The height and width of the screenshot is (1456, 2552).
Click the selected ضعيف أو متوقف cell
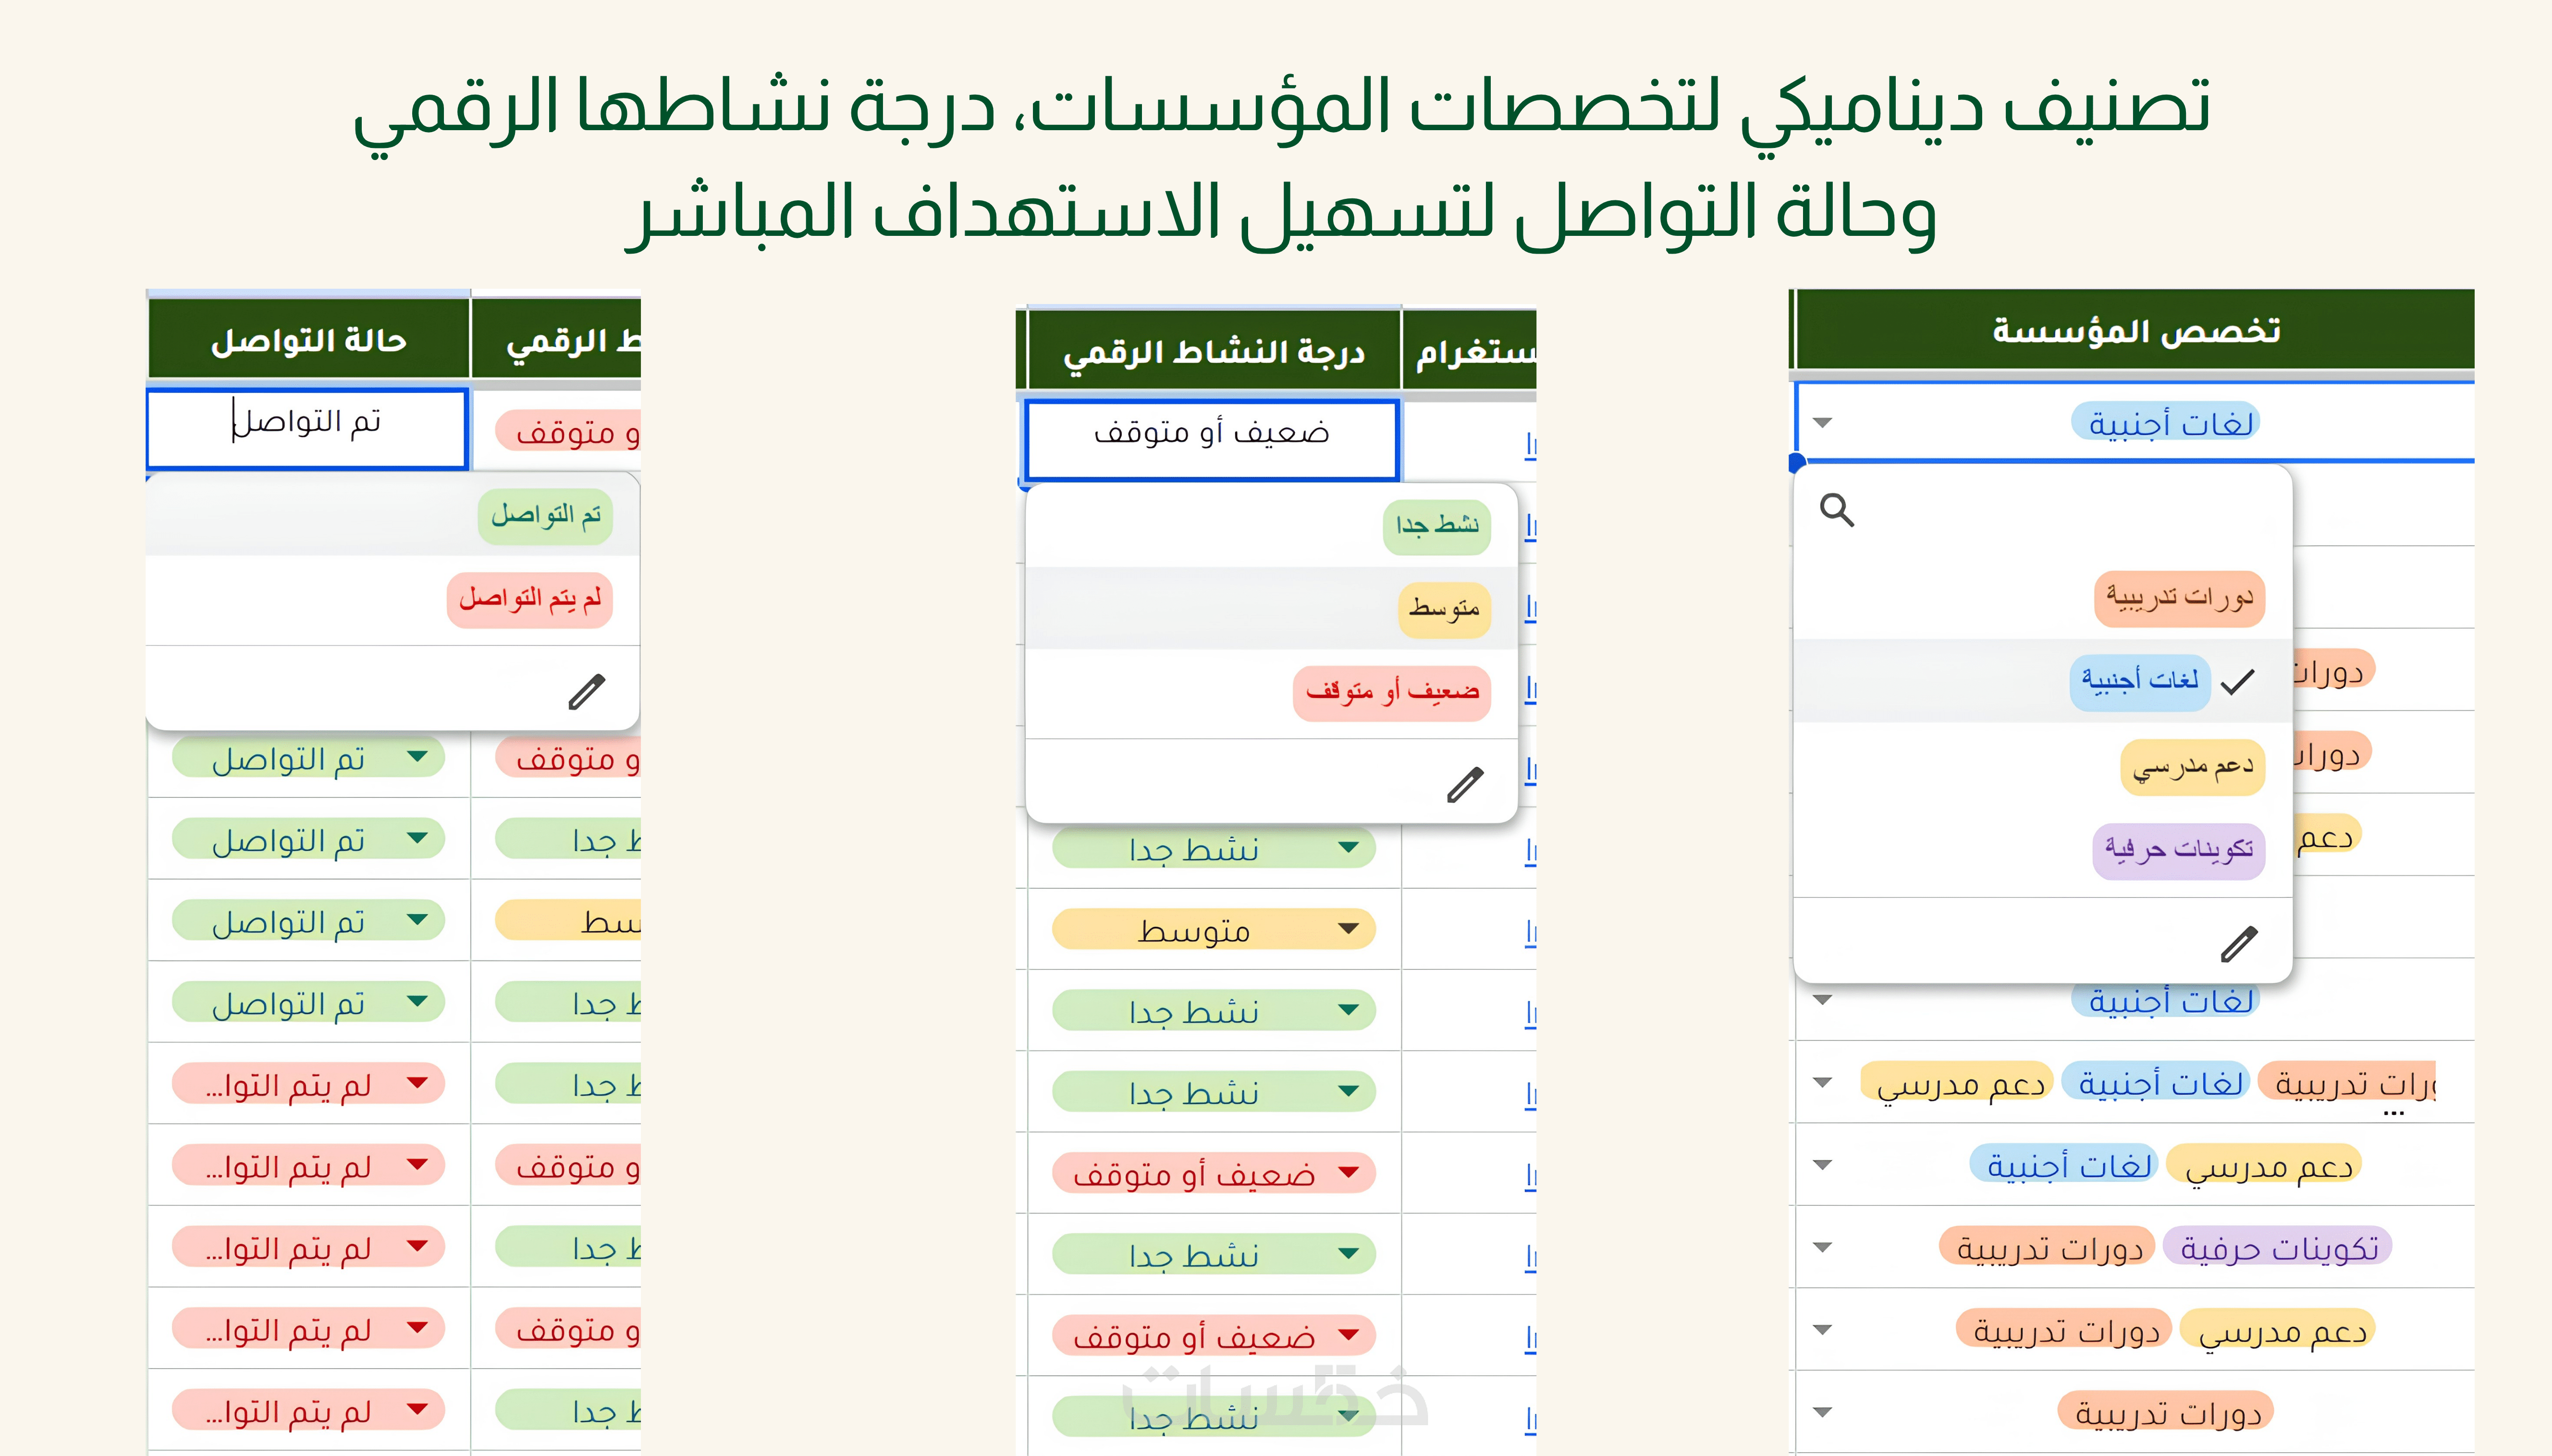(1211, 440)
